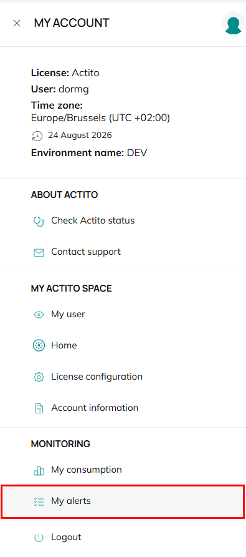
Task: Click the MY ACCOUNT panel title
Action: coord(72,23)
